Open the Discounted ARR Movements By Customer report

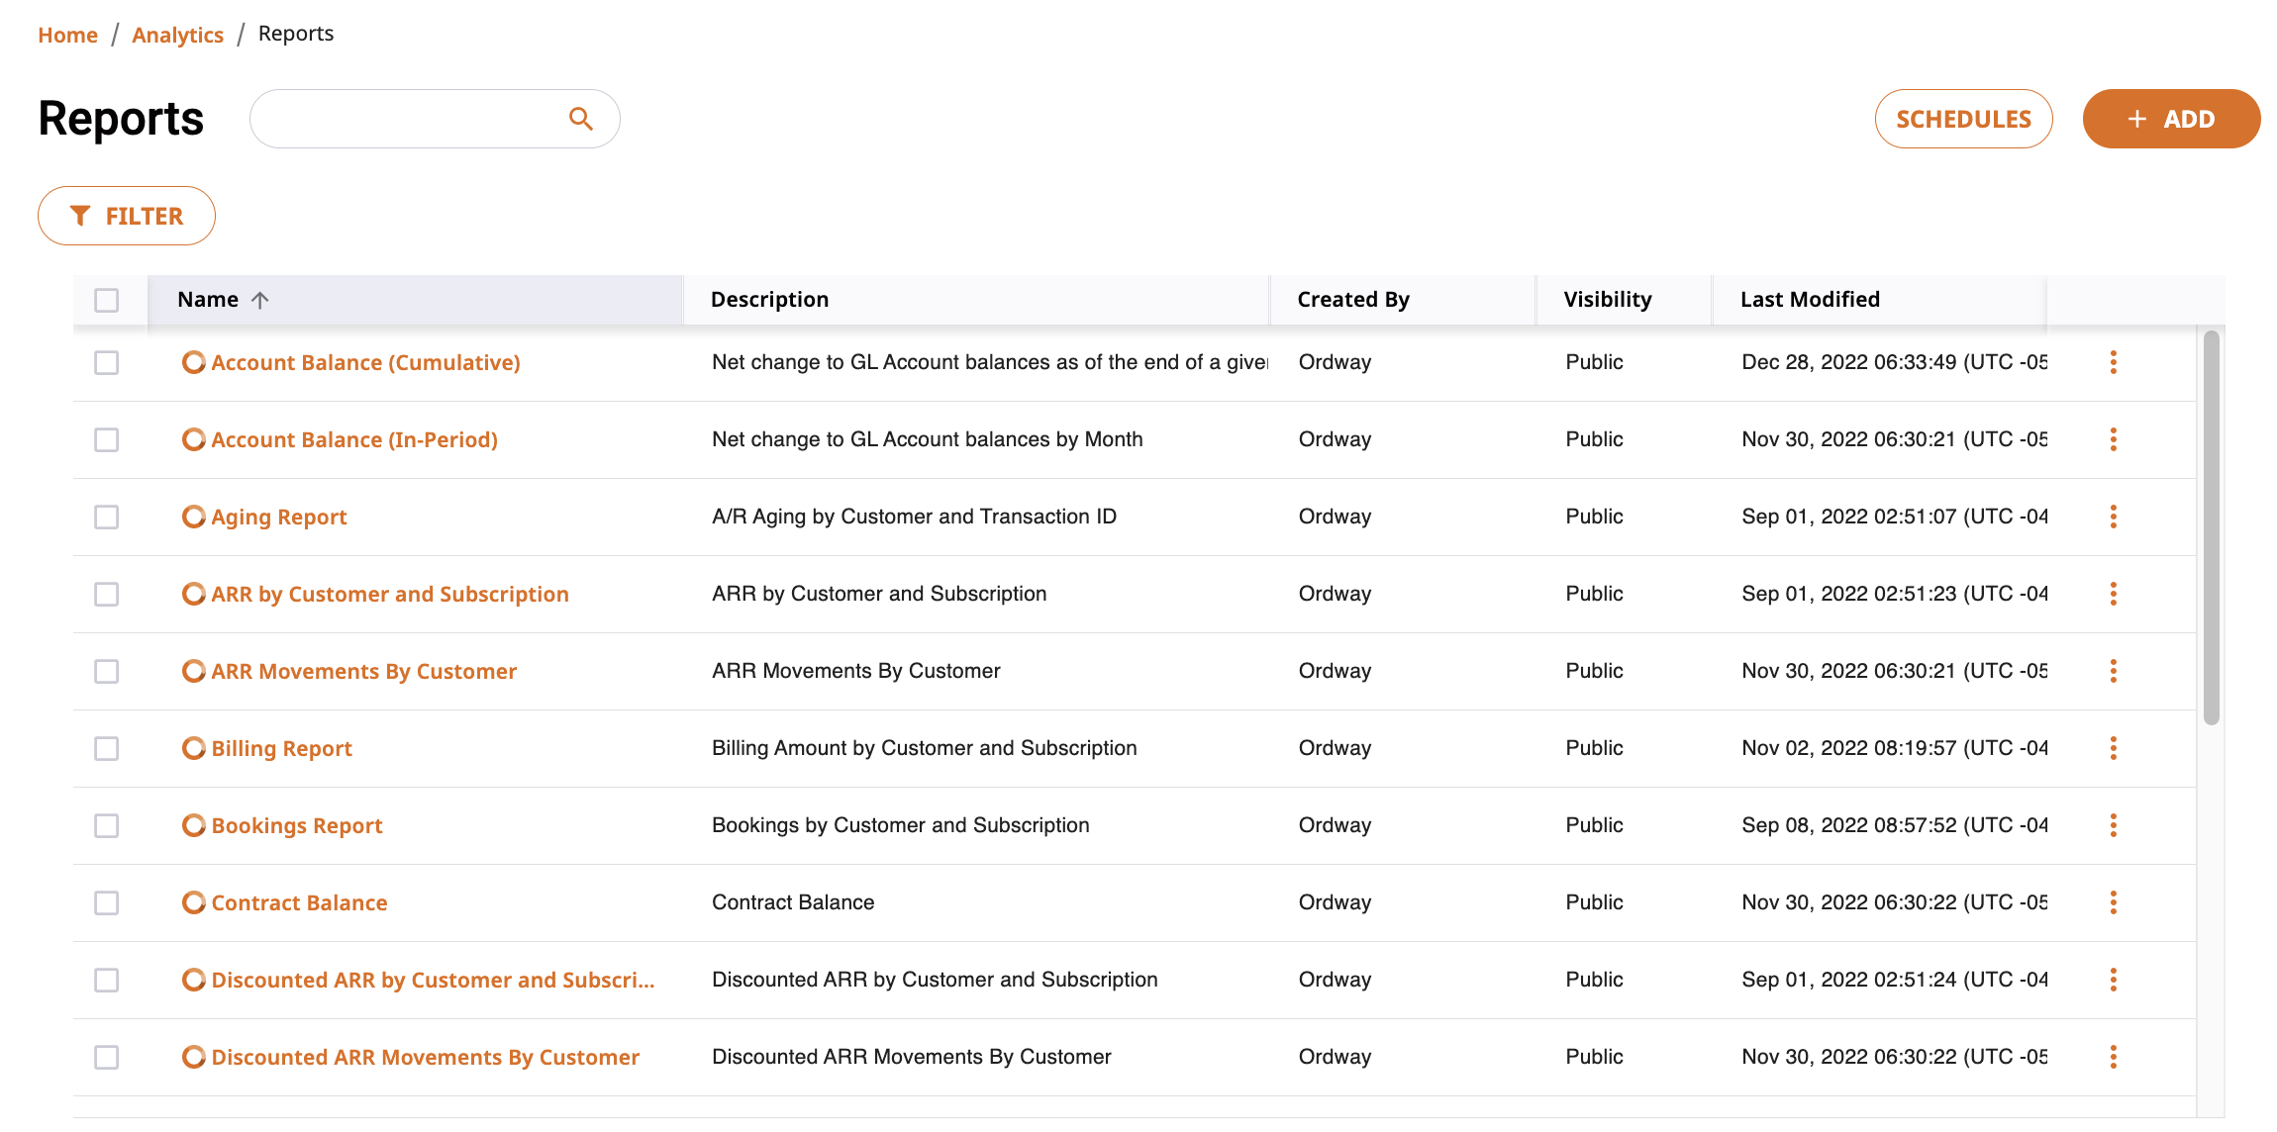[426, 1057]
